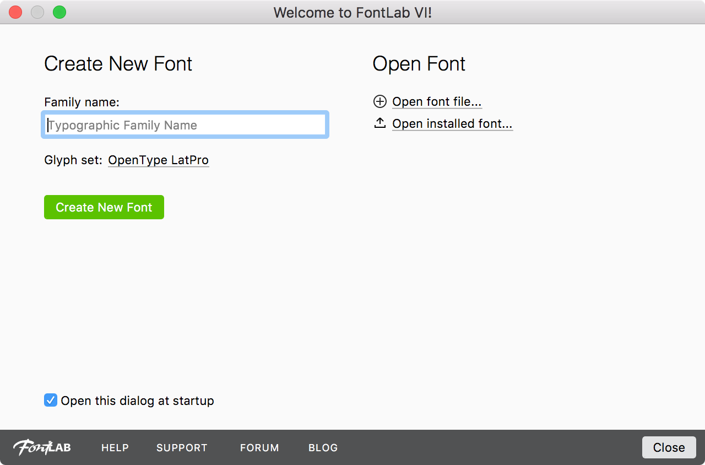Click the upload icon beside Open installed font
The width and height of the screenshot is (705, 465).
380,123
